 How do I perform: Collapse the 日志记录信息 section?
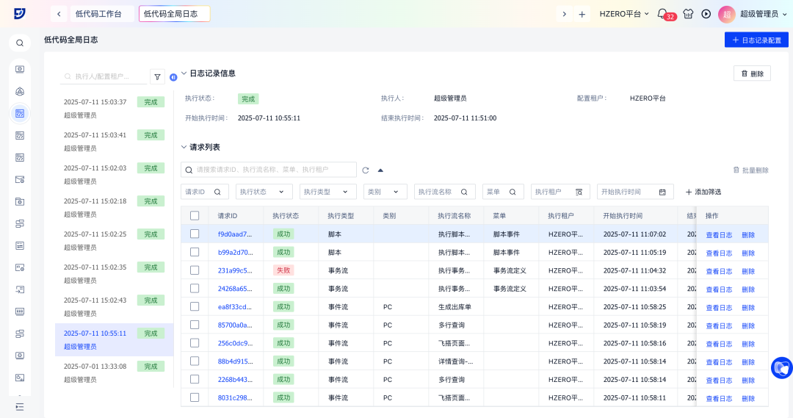184,73
